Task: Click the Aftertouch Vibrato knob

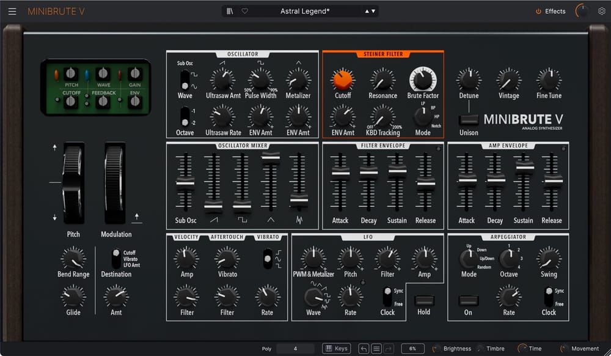Action: (x=227, y=258)
